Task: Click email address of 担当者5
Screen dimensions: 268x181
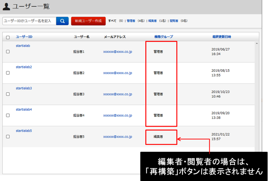Action: (117, 137)
